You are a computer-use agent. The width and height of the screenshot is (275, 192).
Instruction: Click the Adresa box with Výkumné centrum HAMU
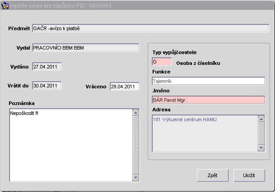click(x=205, y=133)
